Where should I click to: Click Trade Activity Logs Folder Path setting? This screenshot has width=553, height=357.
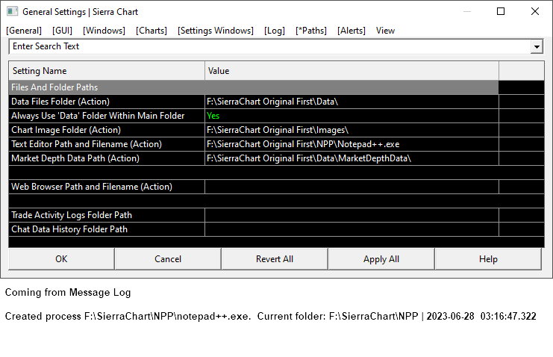pyautogui.click(x=107, y=215)
